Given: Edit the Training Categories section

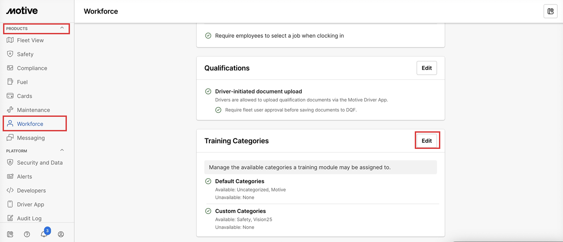Looking at the screenshot, I should click(x=427, y=141).
